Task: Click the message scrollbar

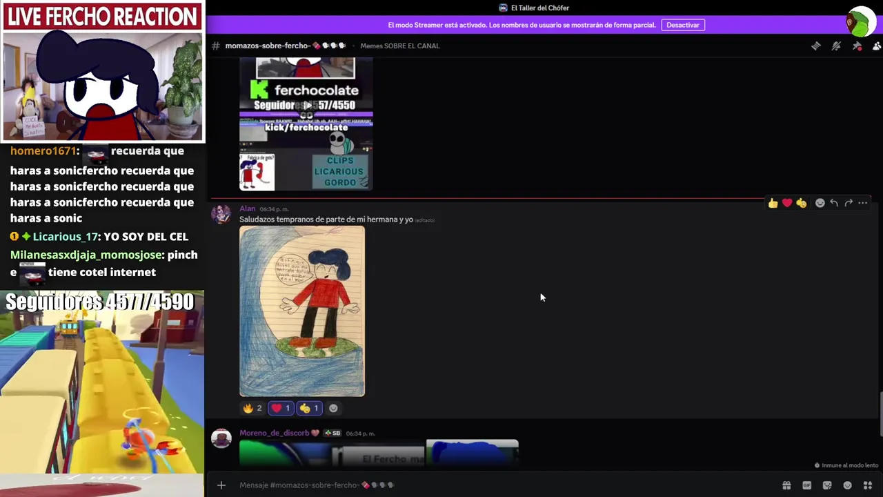Action: pos(880,413)
